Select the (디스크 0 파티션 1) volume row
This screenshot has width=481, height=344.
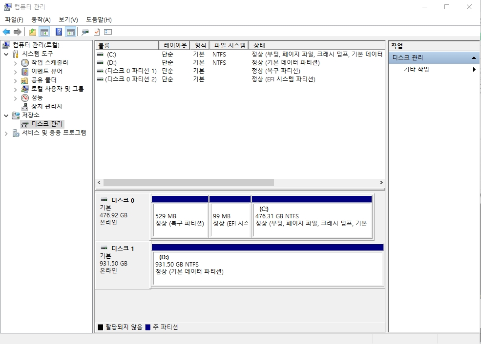(x=240, y=71)
